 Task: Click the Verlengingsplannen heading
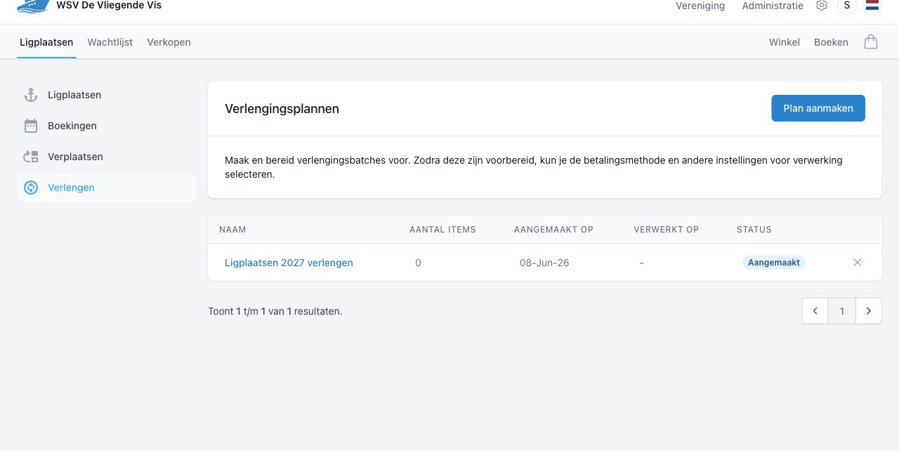(x=282, y=109)
